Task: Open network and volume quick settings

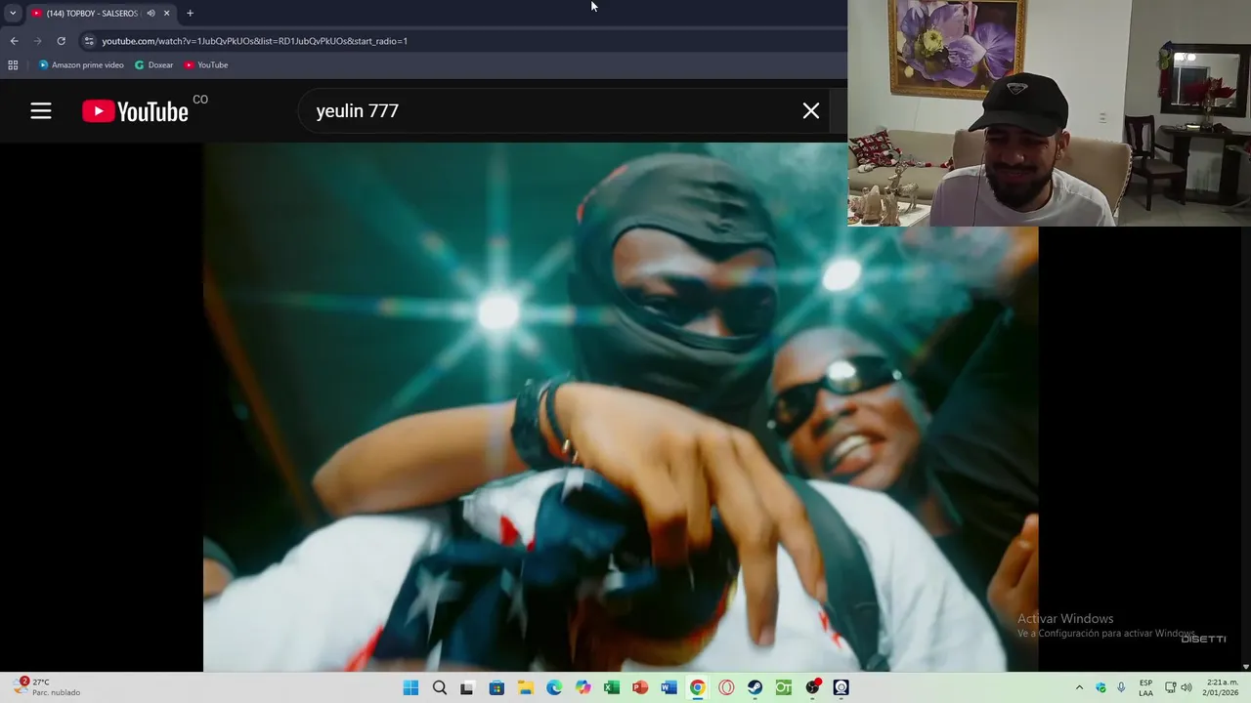Action: point(1179,687)
